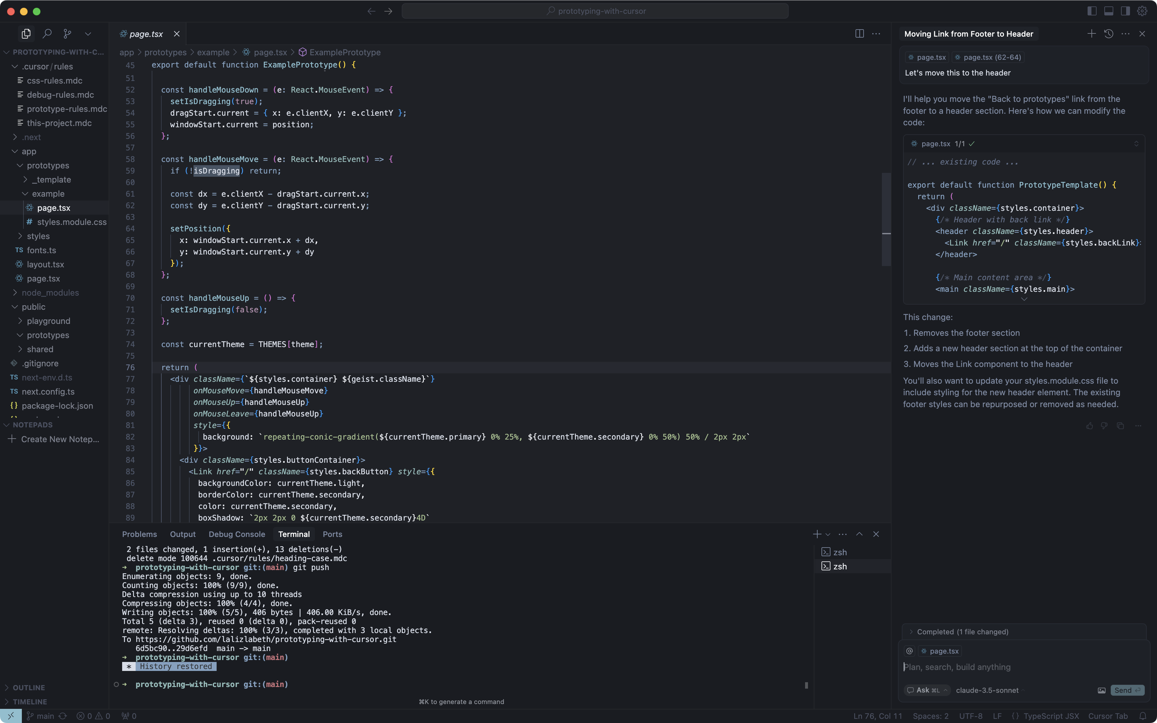1157x723 pixels.
Task: Select the first zsh terminal
Action: click(852, 552)
